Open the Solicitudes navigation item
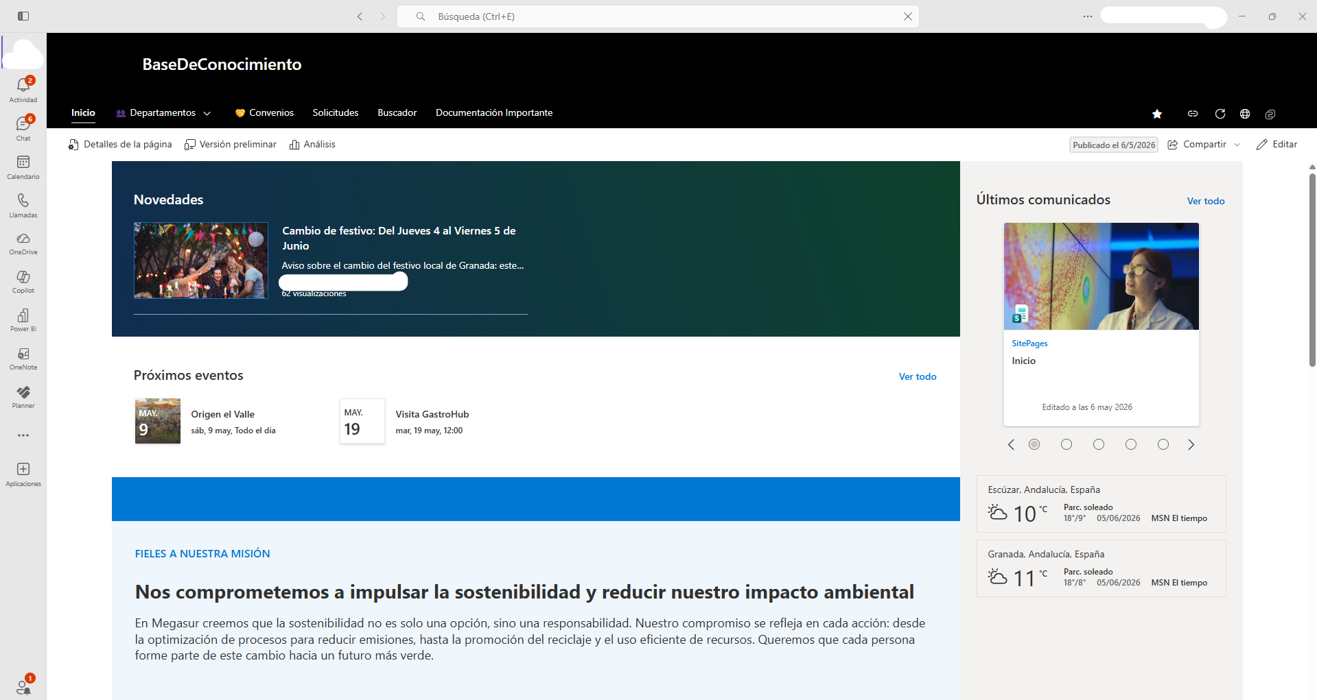 (x=336, y=113)
